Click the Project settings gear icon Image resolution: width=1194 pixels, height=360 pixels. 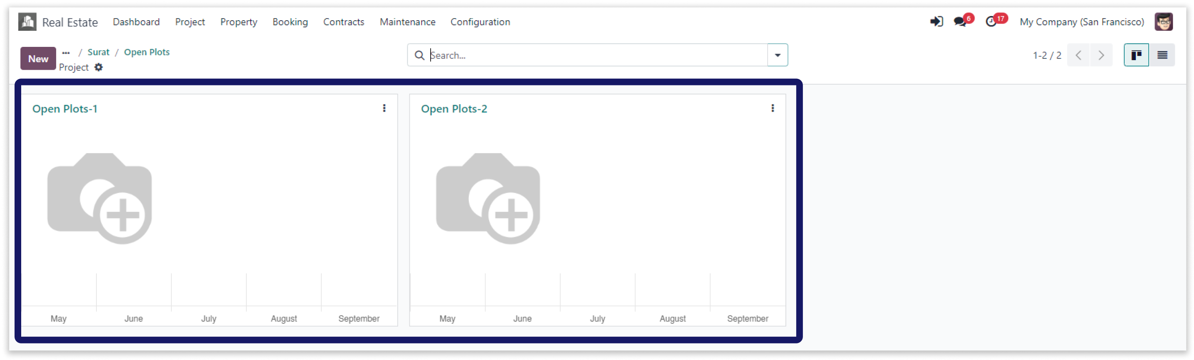[99, 68]
